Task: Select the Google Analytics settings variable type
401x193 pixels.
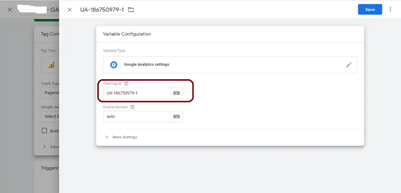Action: coord(230,65)
